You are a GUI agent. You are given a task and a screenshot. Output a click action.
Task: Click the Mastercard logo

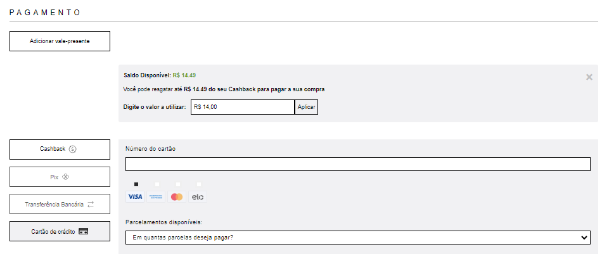177,197
